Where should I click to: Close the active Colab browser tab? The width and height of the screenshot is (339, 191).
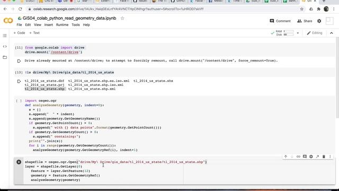click(315, 1)
